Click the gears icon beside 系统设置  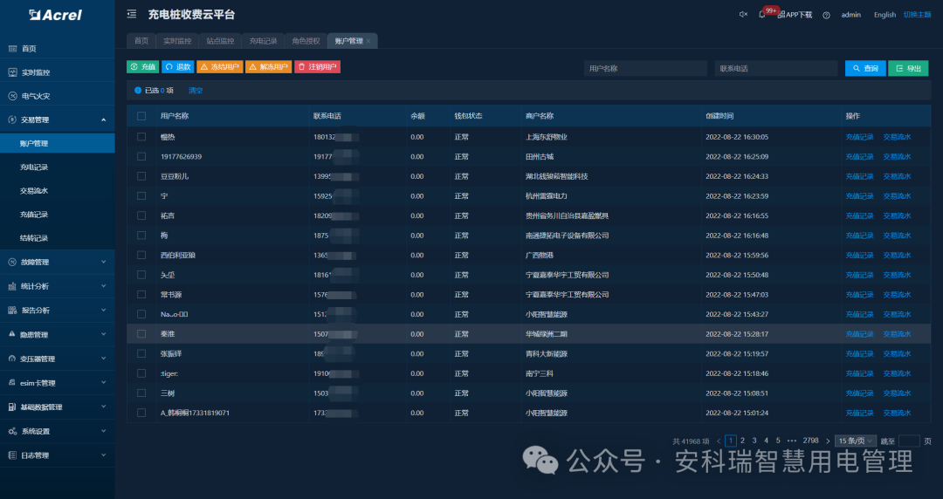click(12, 431)
